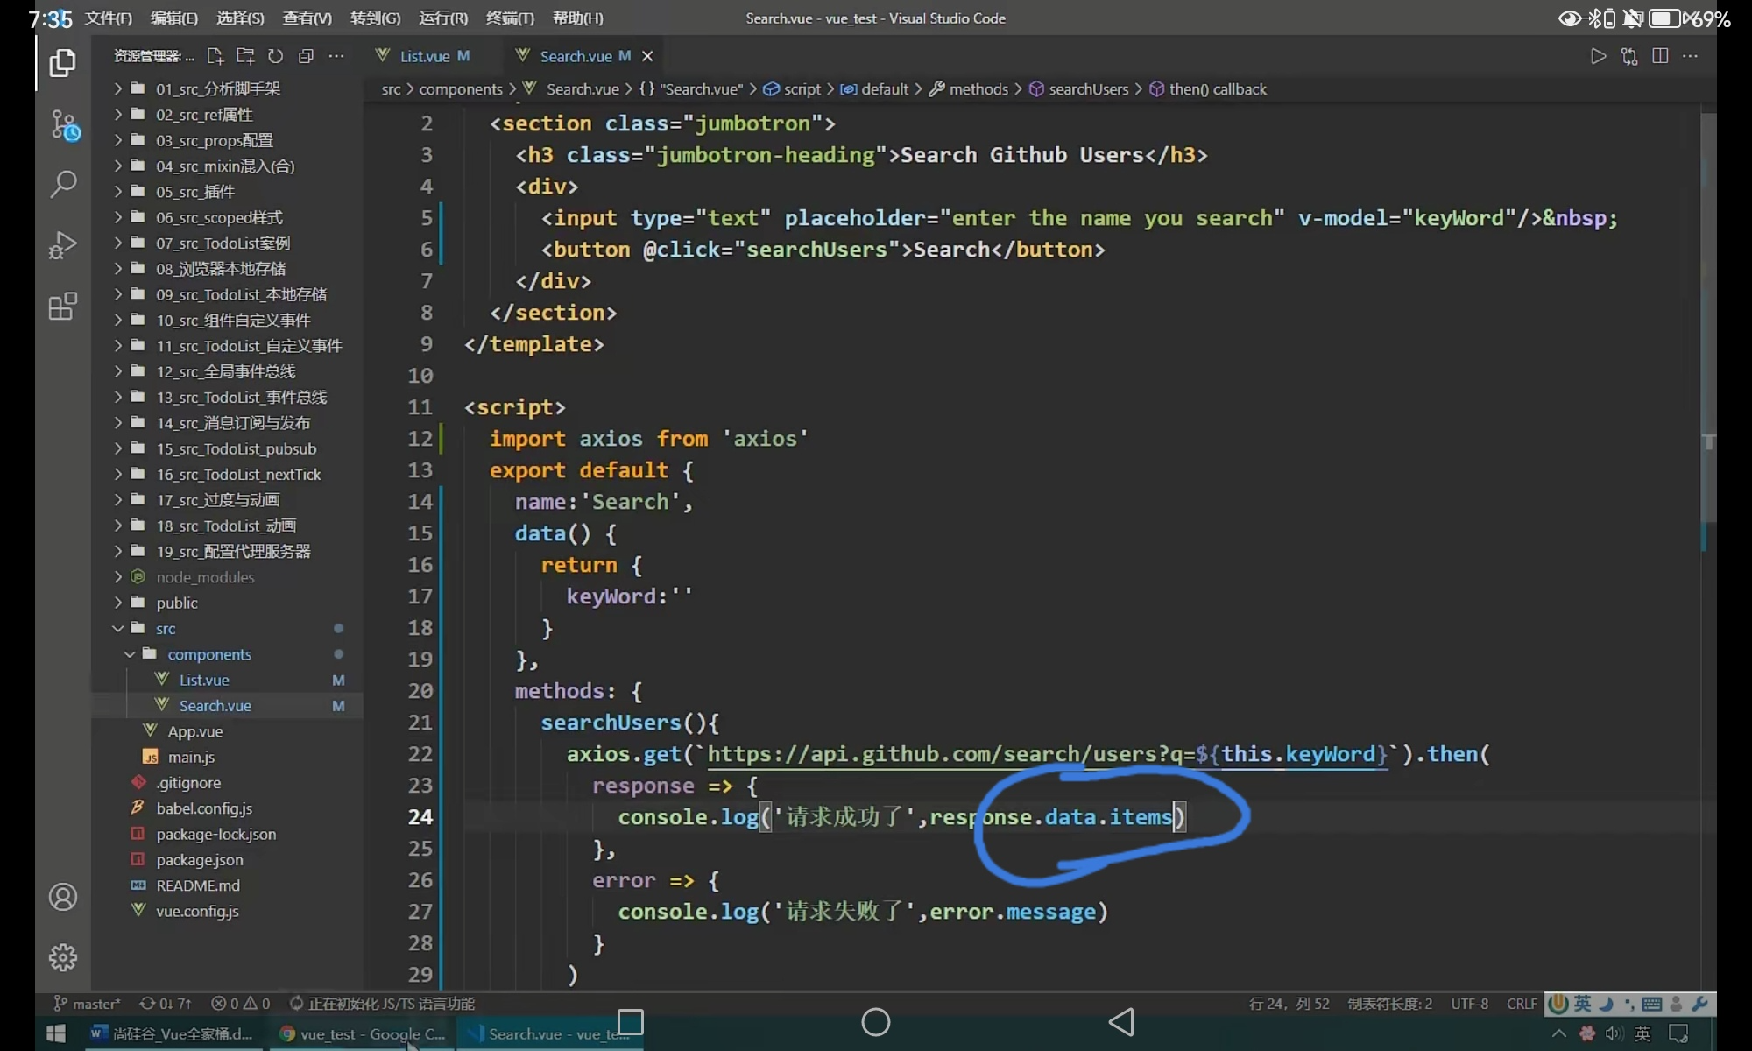Open the Search view in activity bar
Screen dimensions: 1752x1051
[63, 184]
